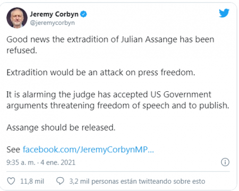Click the word 'refused.' in the tweet
Viewport: 239px width, 191px height.
[x=22, y=50]
